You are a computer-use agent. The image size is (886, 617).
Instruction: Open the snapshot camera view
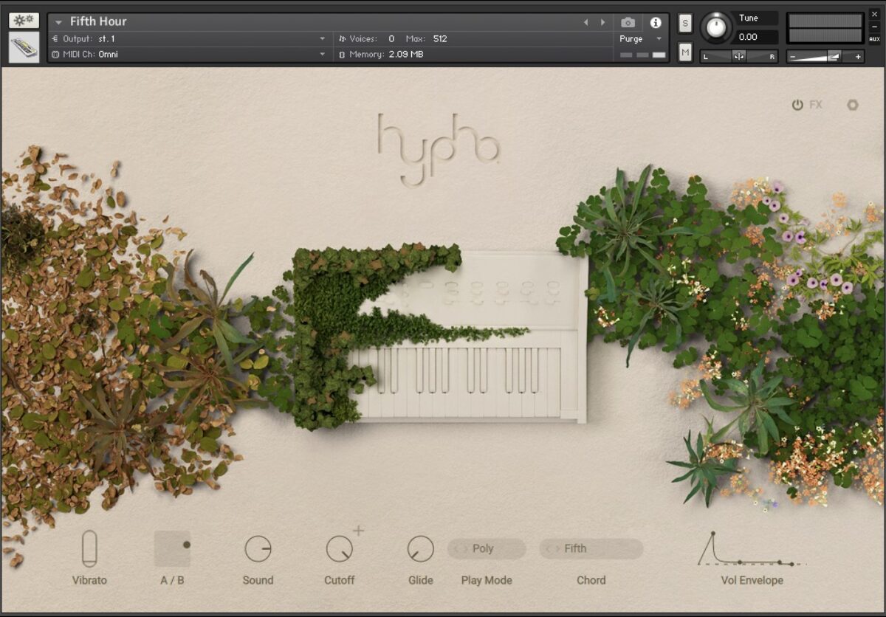628,23
